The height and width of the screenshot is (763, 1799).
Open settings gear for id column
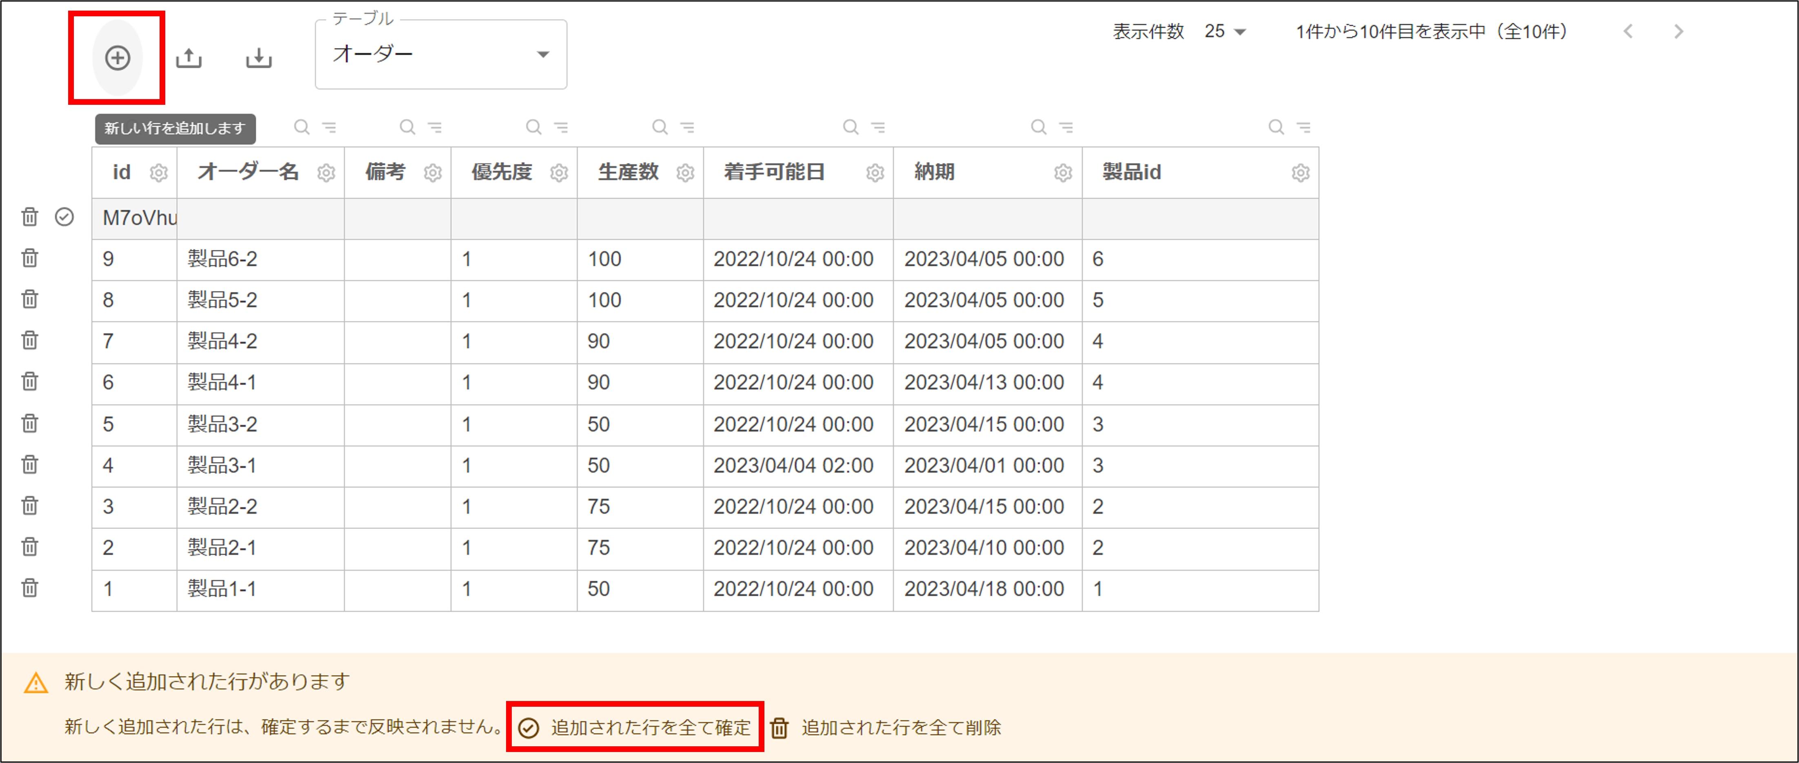(159, 173)
